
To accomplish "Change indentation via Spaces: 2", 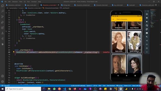I will tap(89, 86).
